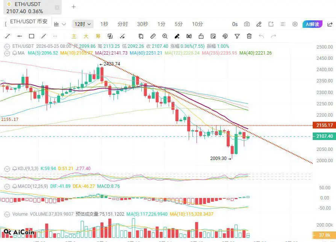Click the 0s countdown indicator

coord(235,24)
